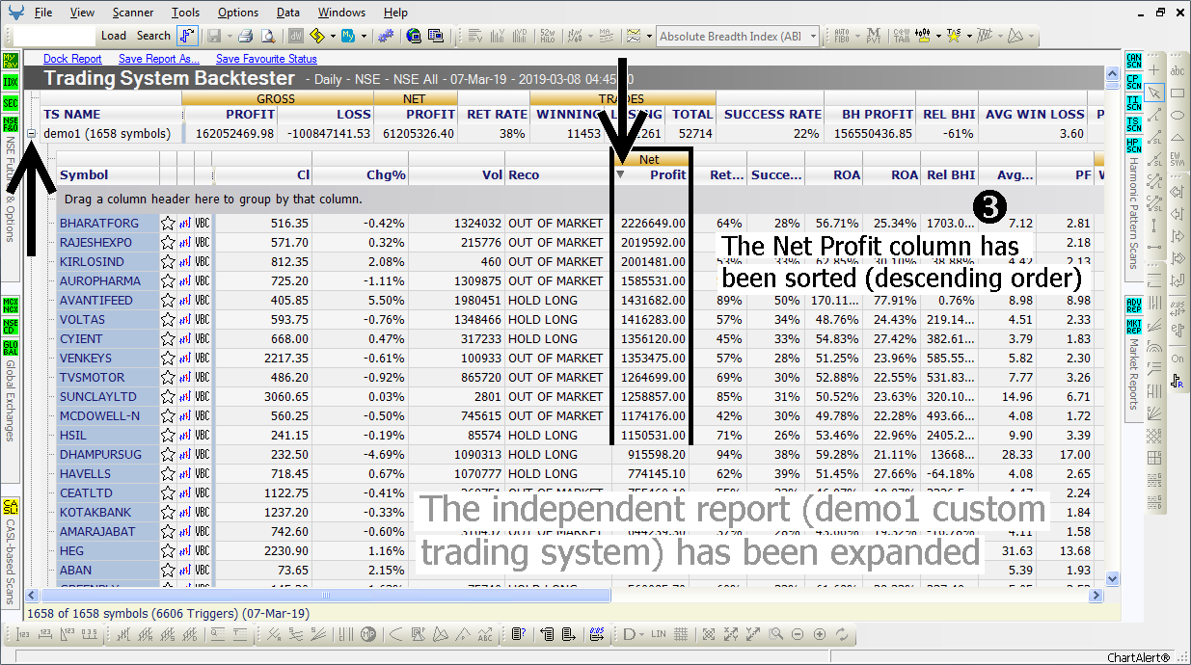Click the save disk icon in the toolbar

click(213, 36)
